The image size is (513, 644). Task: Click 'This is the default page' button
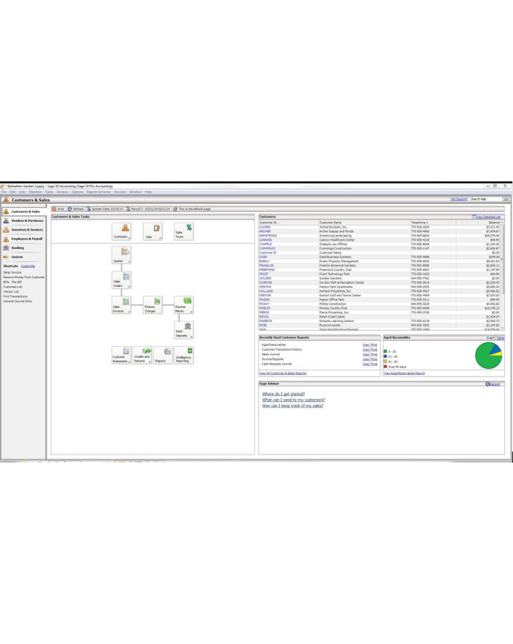pos(192,209)
